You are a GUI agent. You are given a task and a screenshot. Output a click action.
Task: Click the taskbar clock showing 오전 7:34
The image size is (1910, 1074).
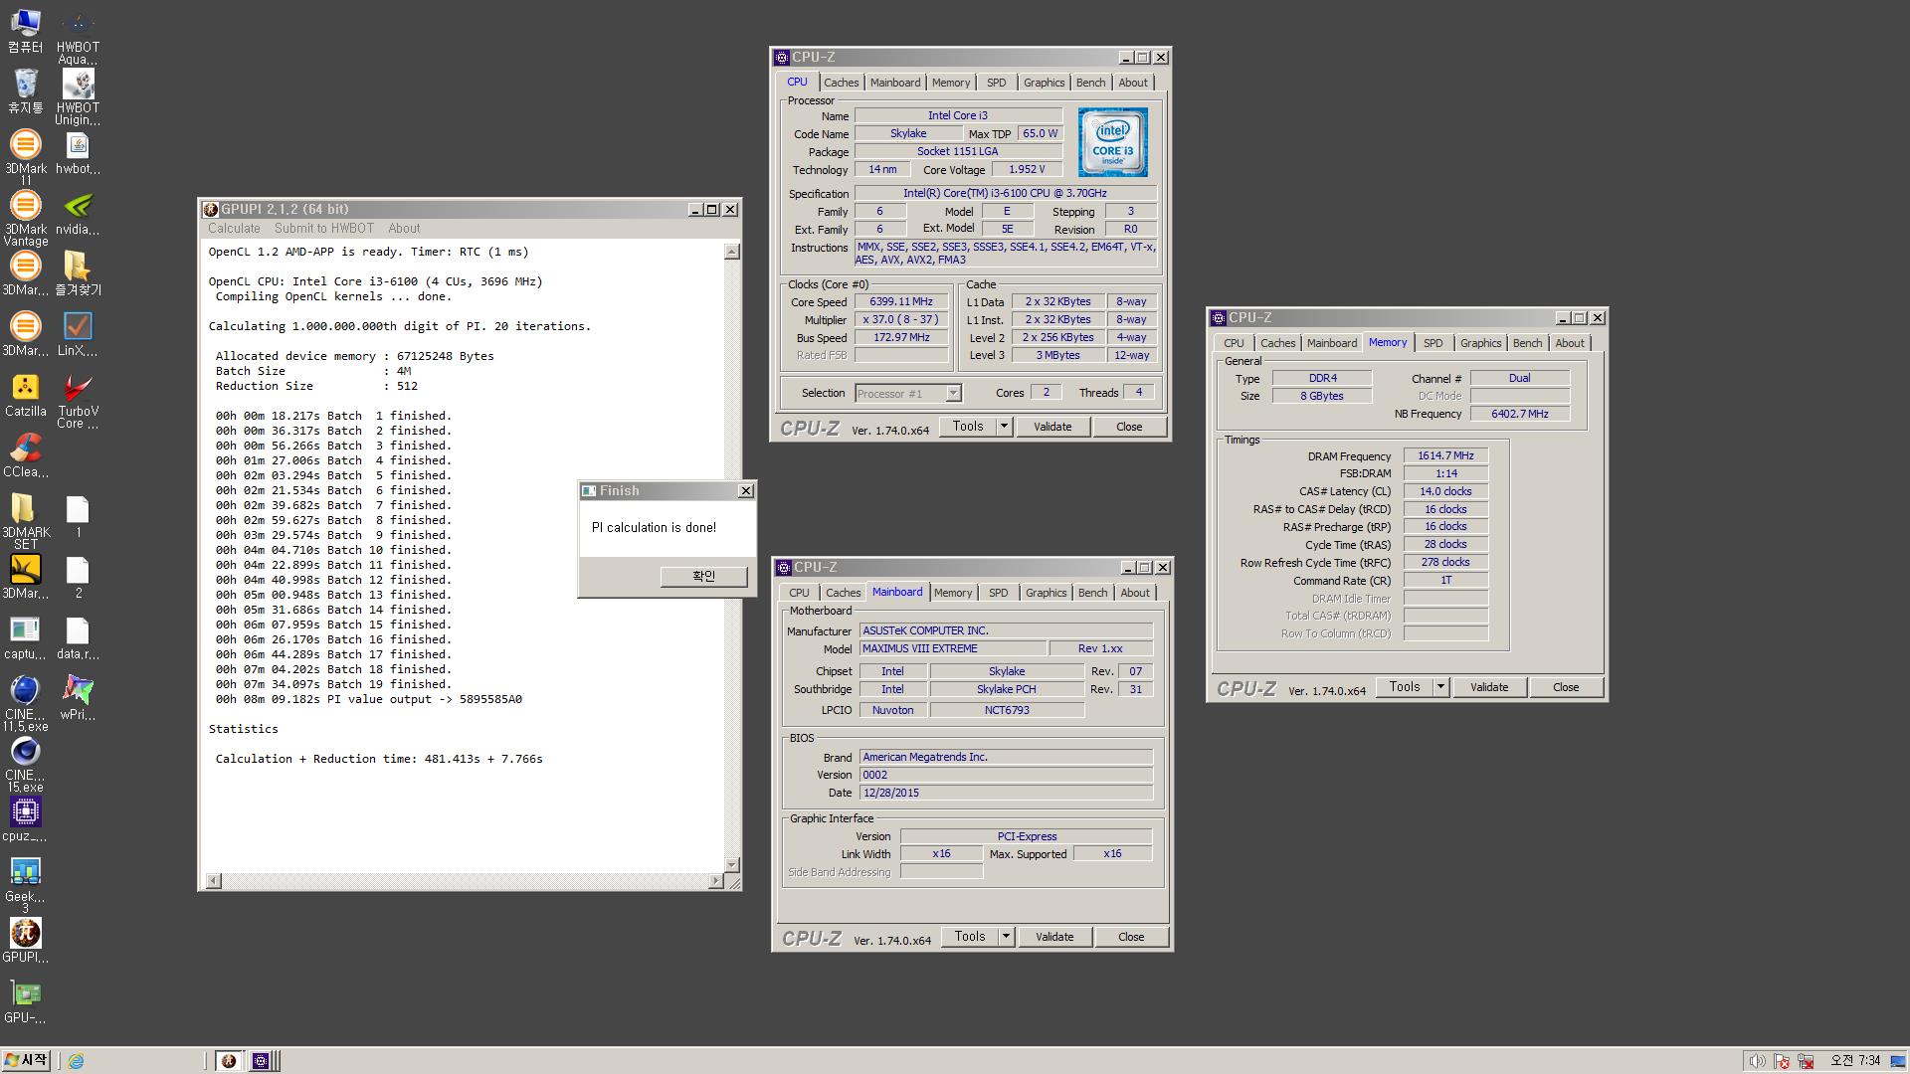point(1856,1061)
